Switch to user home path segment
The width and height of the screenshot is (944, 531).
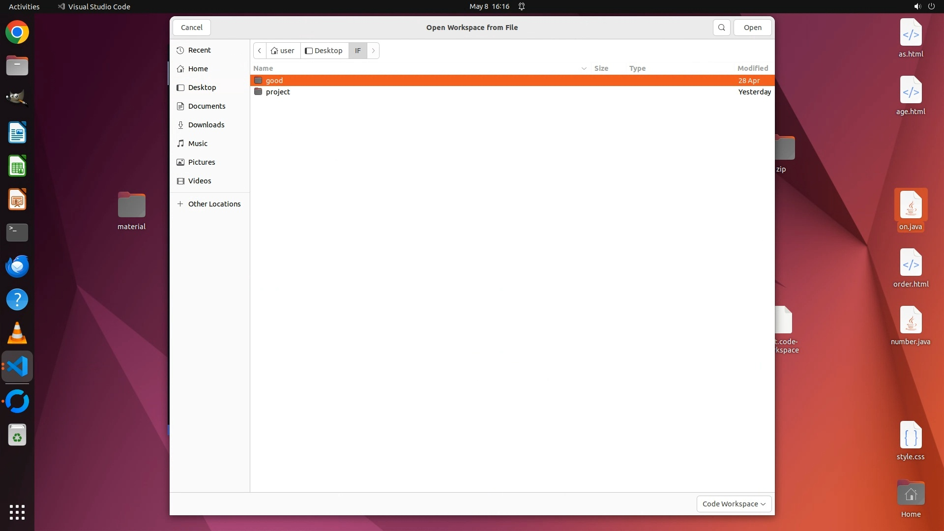tap(283, 51)
